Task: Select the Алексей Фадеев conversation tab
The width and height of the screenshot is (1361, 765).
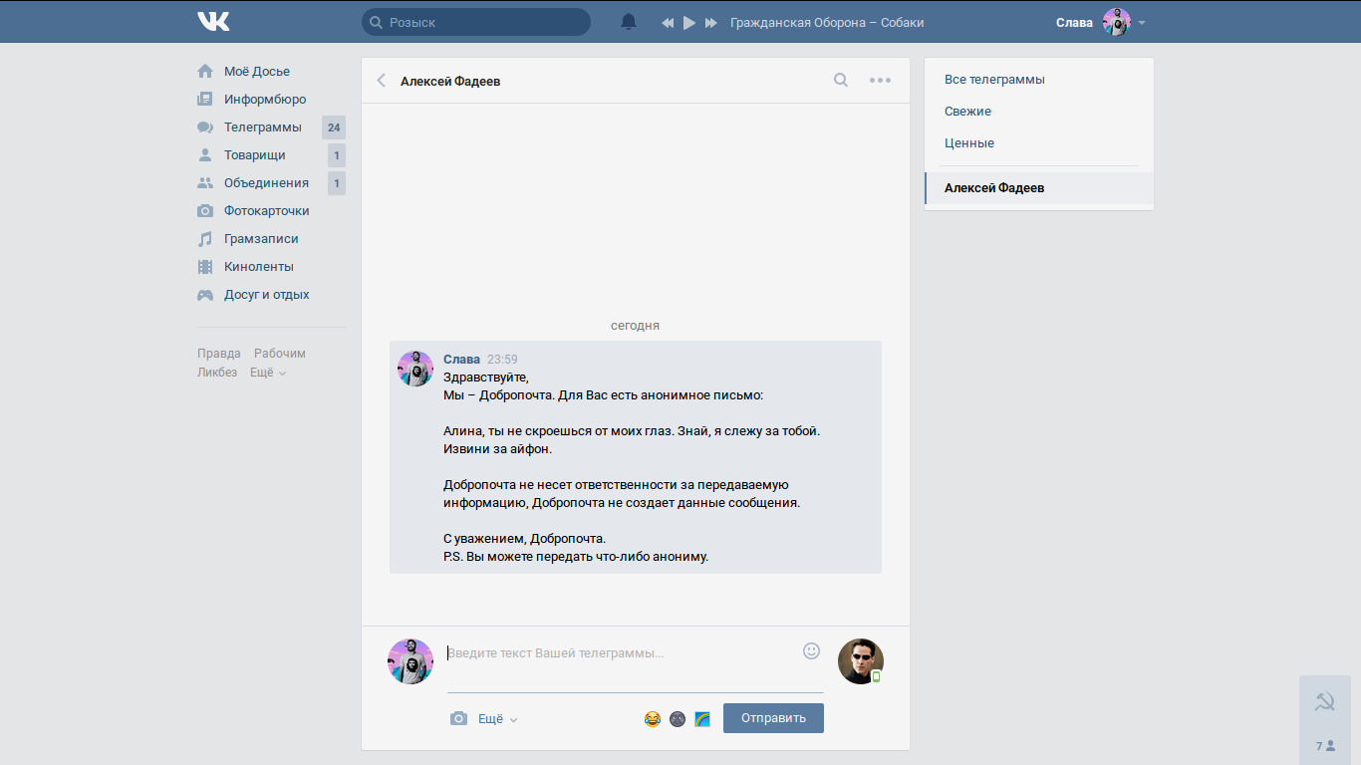Action: [1039, 188]
